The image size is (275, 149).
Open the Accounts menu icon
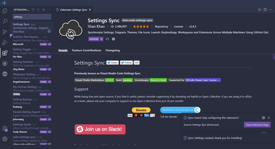[x=5, y=128]
